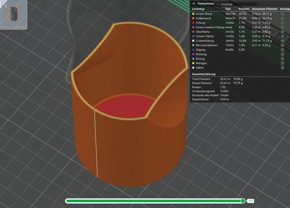Select the red Füllung color square

(193, 23)
